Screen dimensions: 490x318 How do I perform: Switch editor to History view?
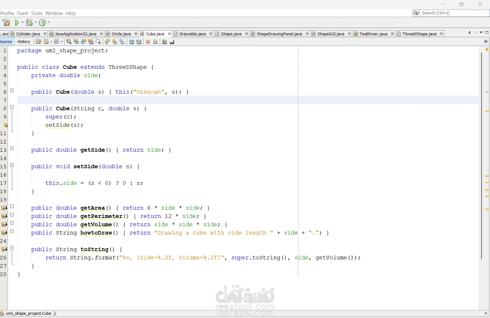pyautogui.click(x=24, y=42)
